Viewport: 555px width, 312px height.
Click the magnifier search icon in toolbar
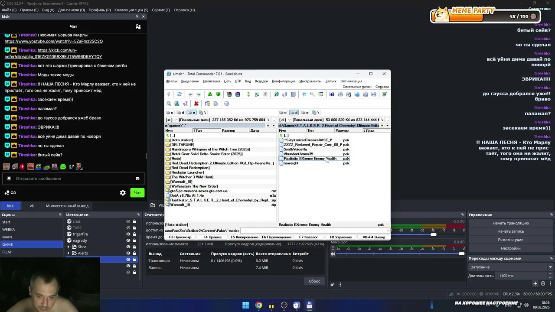click(x=312, y=94)
